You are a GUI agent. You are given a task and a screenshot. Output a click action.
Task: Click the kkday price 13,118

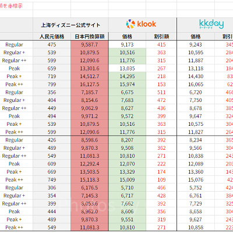[196, 69]
